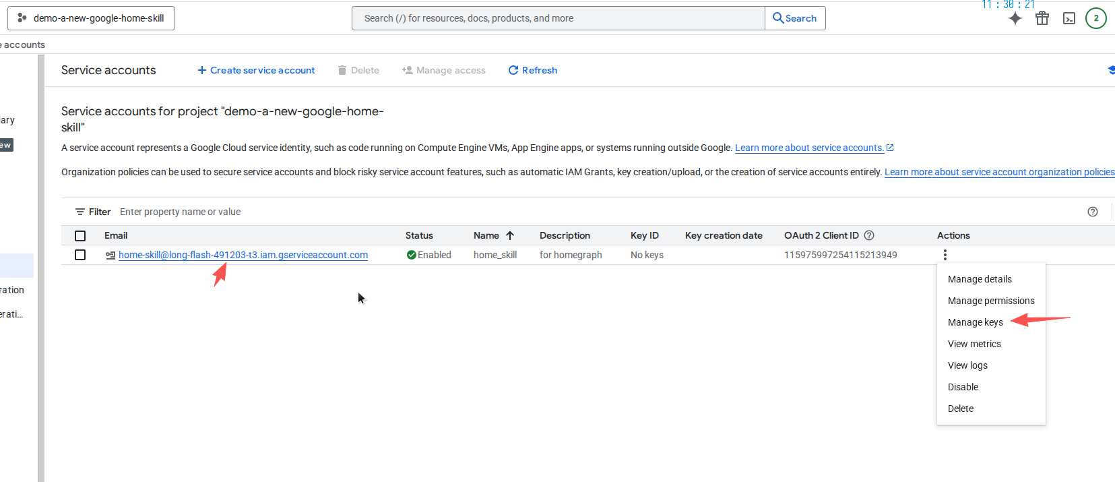Open the notifications badge showing 2
The image size is (1115, 482).
click(x=1096, y=18)
